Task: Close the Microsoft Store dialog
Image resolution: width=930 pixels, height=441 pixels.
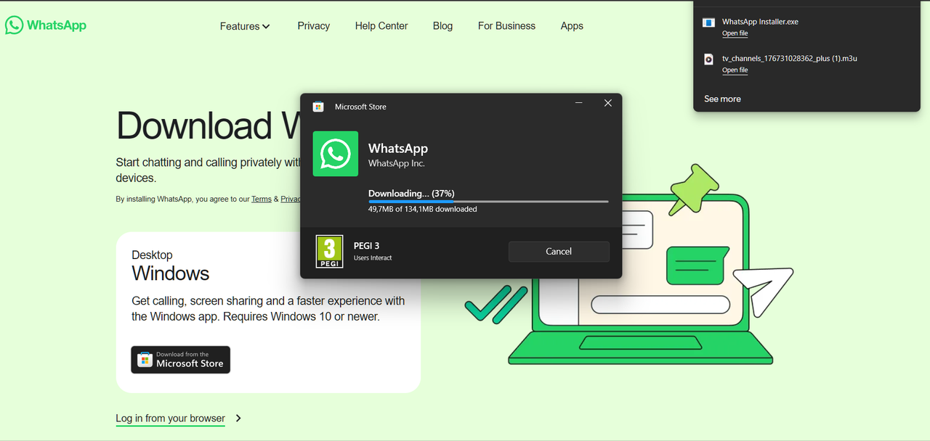Action: (x=608, y=103)
